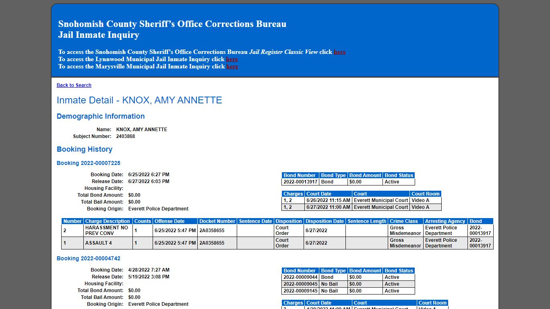Click the Sentence Length column header
This screenshot has height=309, width=550.
367,221
